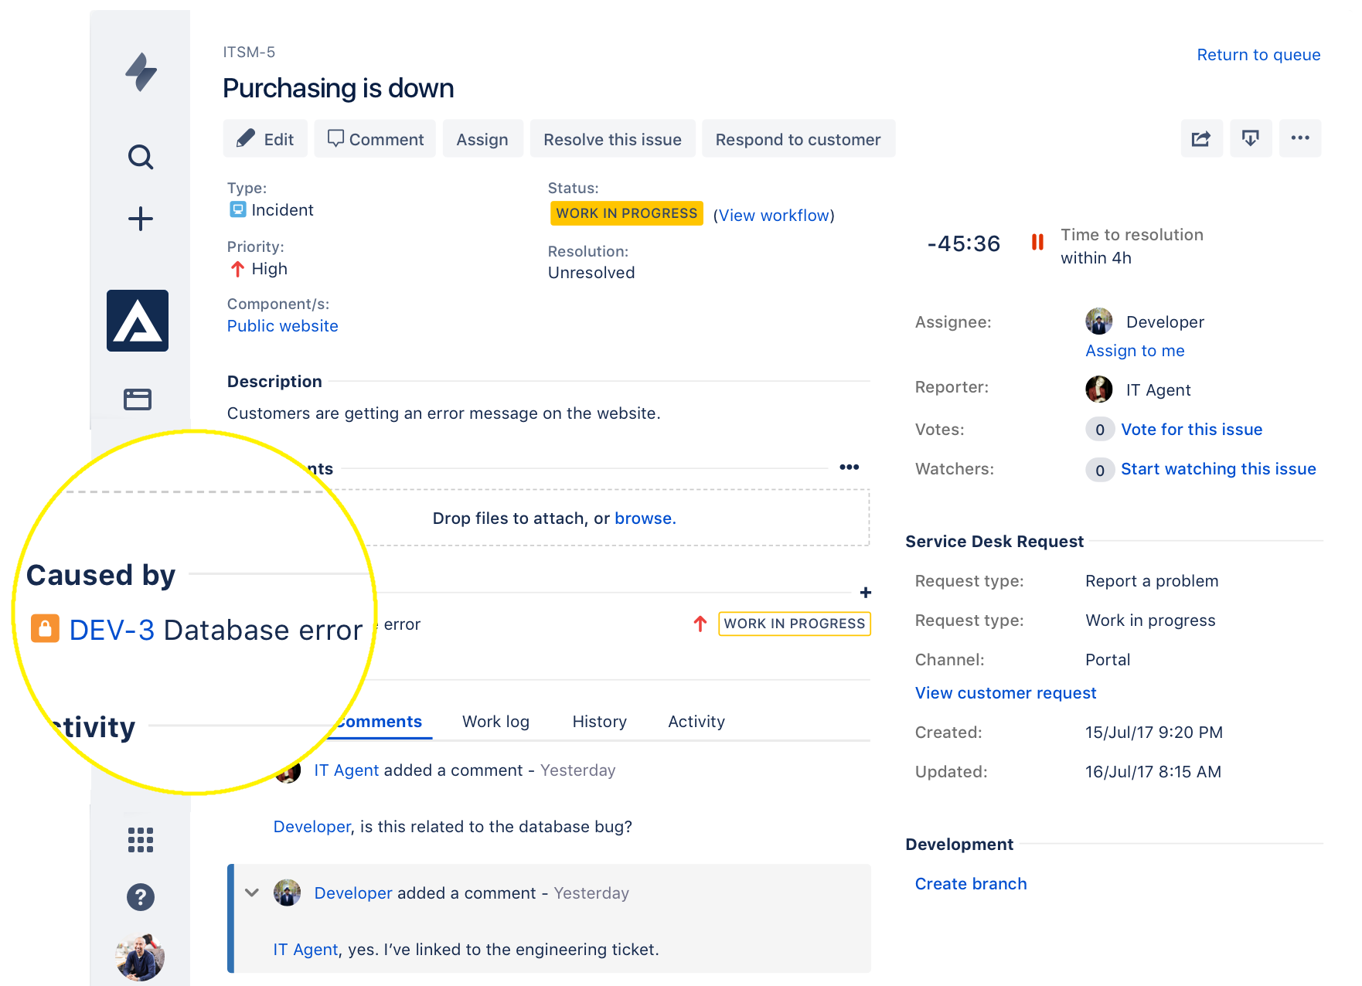
Task: Click the export issue icon
Action: pyautogui.click(x=1251, y=138)
